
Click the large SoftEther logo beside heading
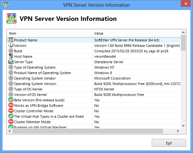(x=12, y=19)
